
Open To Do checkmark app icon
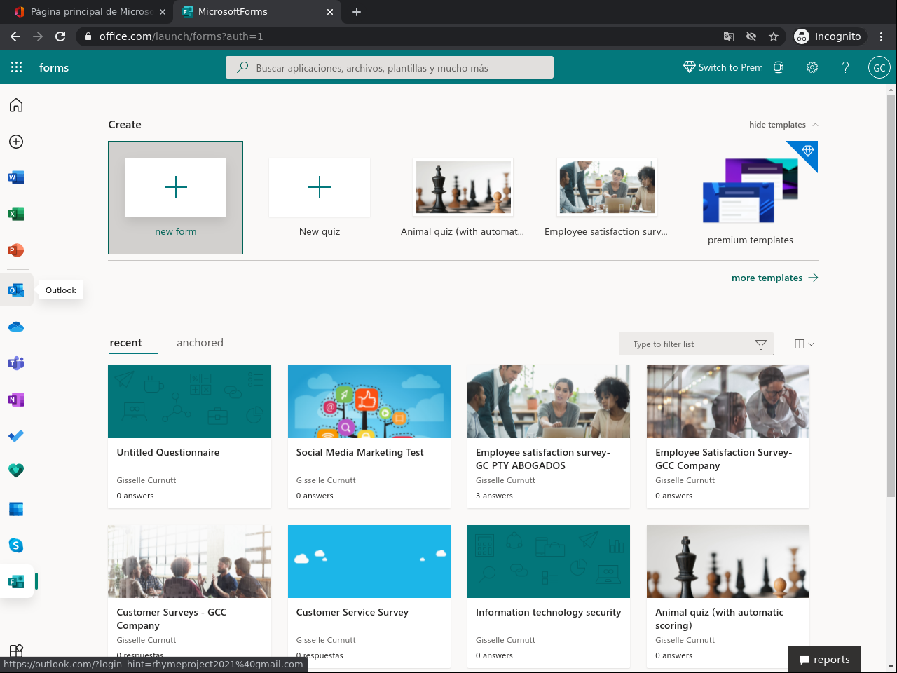coord(16,436)
